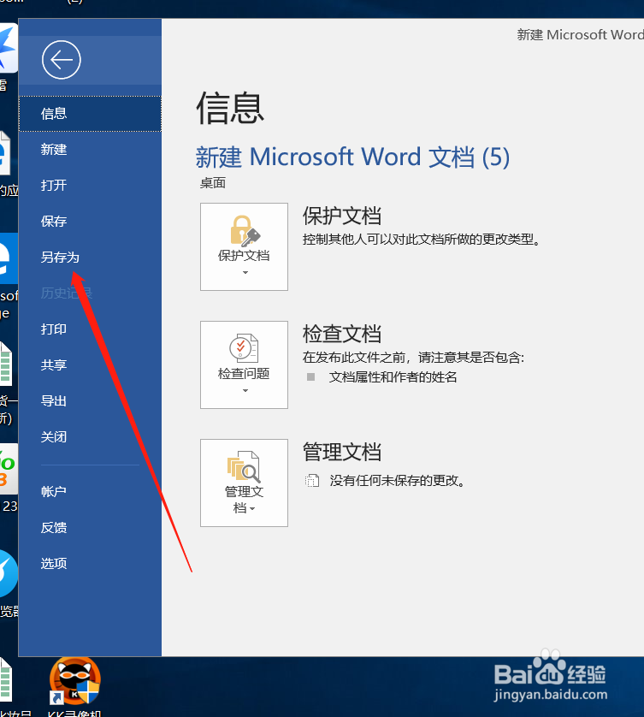Click the 控制其他人可以对此文档所做的更改类型 description

point(422,240)
